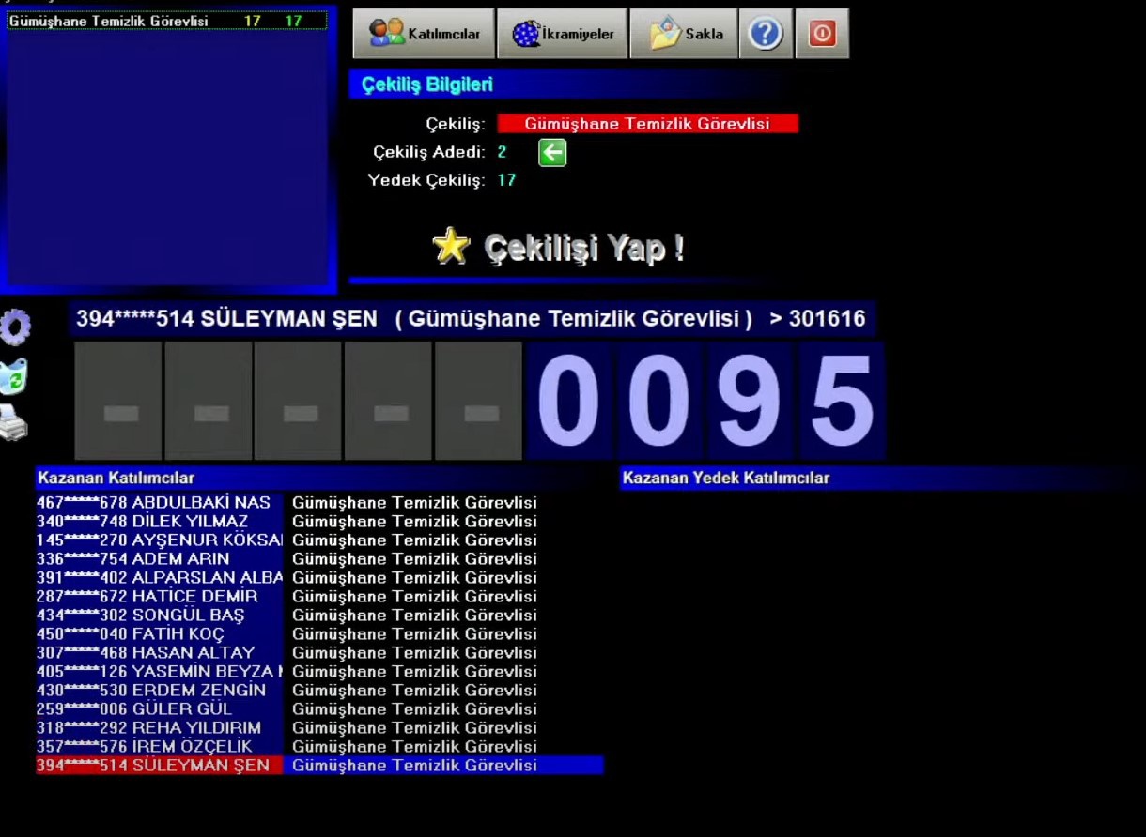The height and width of the screenshot is (837, 1146).
Task: Open the İkramiyeler prizes button
Action: pyautogui.click(x=562, y=35)
